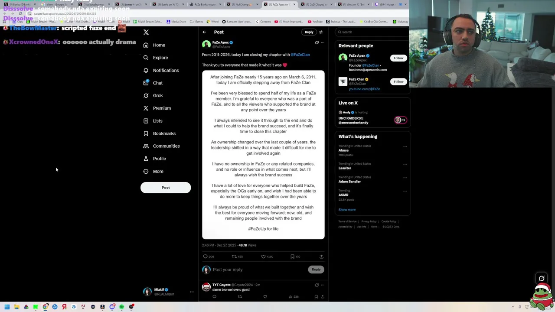
Task: Bookmark TYT Coyote's reply
Action: 316,297
